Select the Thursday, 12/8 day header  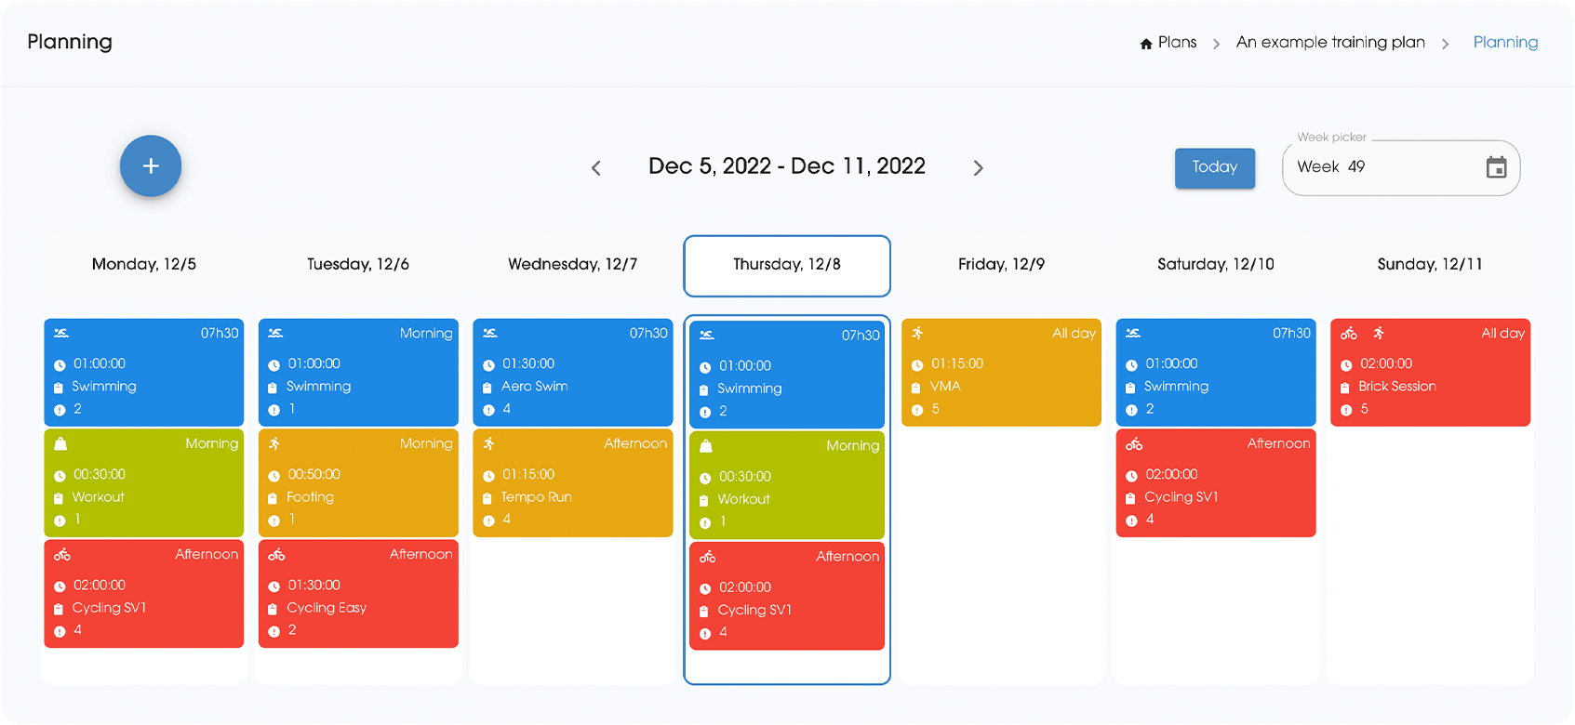click(x=787, y=265)
